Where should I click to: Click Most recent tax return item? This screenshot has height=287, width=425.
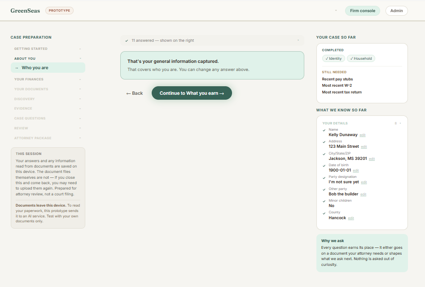click(x=342, y=92)
